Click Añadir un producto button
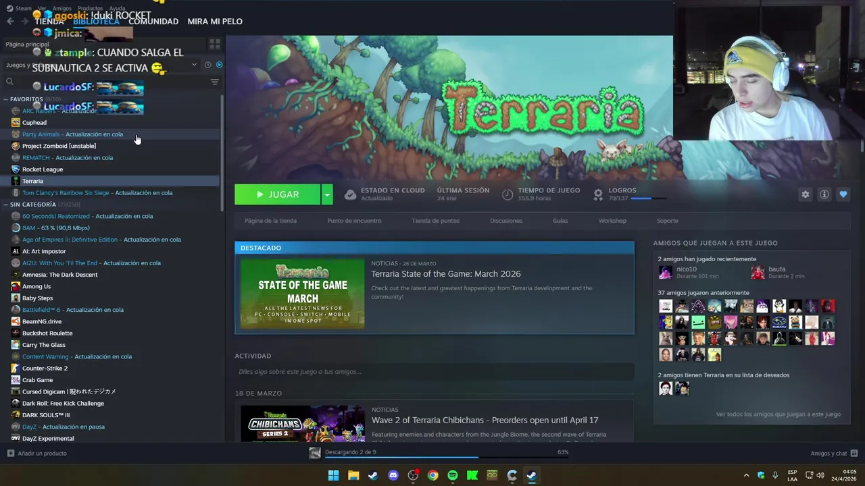 coord(36,454)
